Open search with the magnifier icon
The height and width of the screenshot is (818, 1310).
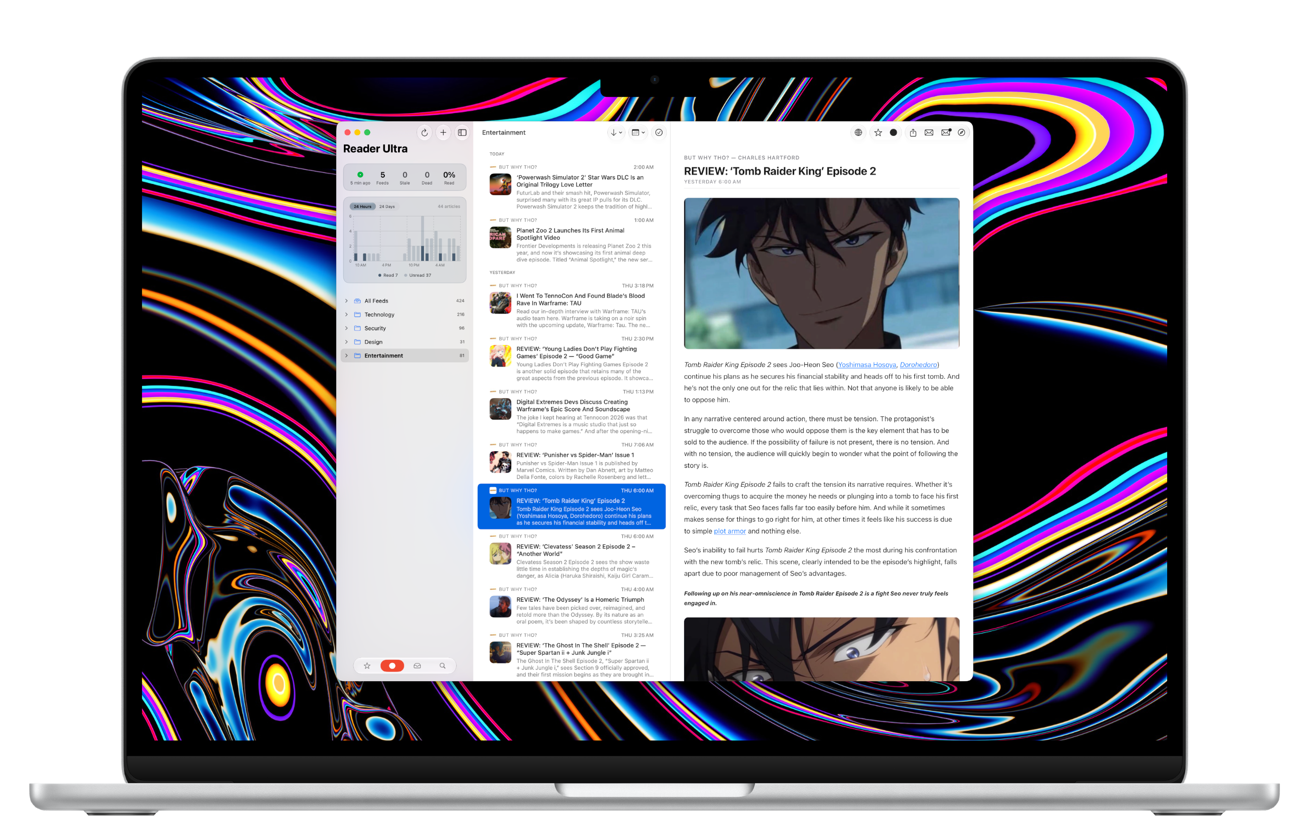tap(442, 665)
